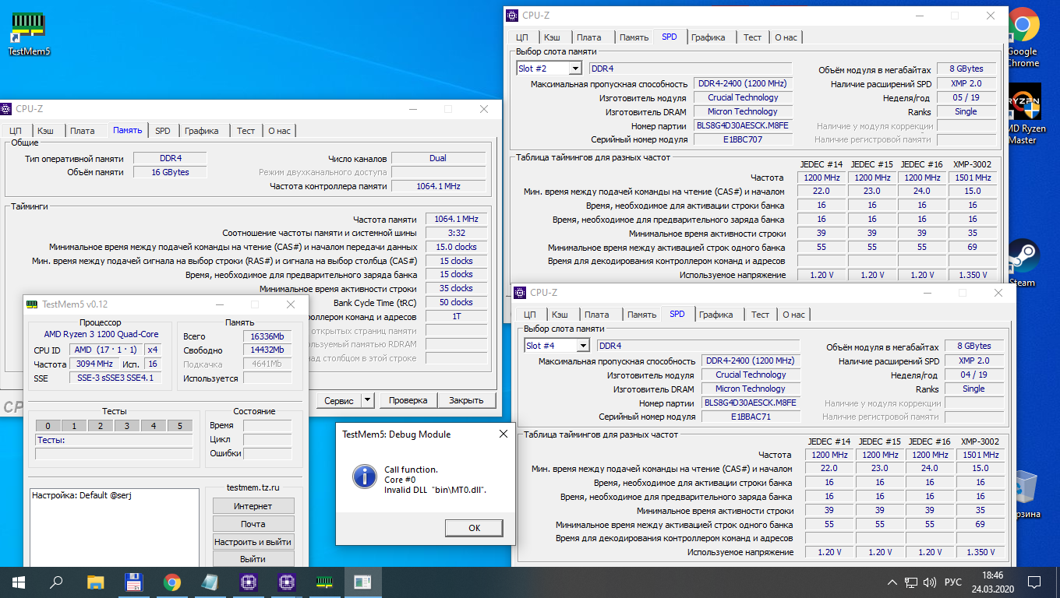The image size is (1060, 598).
Task: Click the CPU-Z app icon in the Slot #2 window title bar
Action: [x=512, y=15]
